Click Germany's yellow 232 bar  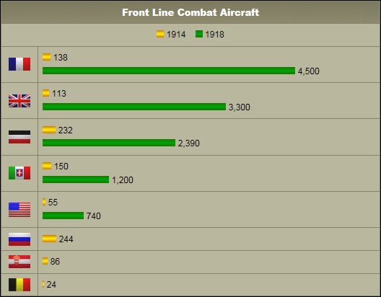[x=49, y=130]
